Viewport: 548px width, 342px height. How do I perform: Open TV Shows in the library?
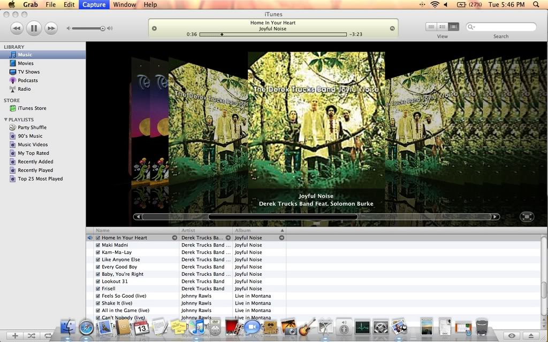tap(29, 72)
